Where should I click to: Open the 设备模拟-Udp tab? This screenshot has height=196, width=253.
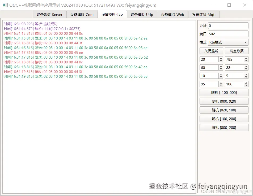[142, 15]
